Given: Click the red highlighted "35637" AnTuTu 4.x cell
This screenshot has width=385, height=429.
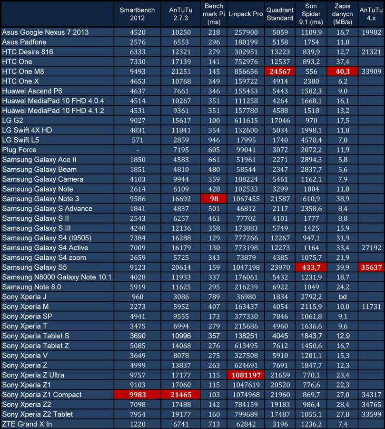Looking at the screenshot, I should (x=371, y=267).
